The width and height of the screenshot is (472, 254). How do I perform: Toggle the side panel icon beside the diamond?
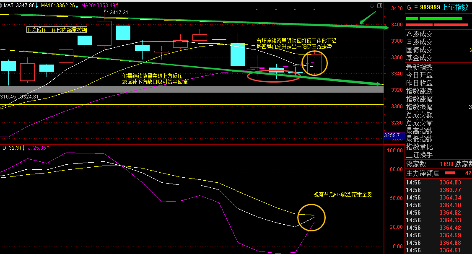click(x=380, y=6)
